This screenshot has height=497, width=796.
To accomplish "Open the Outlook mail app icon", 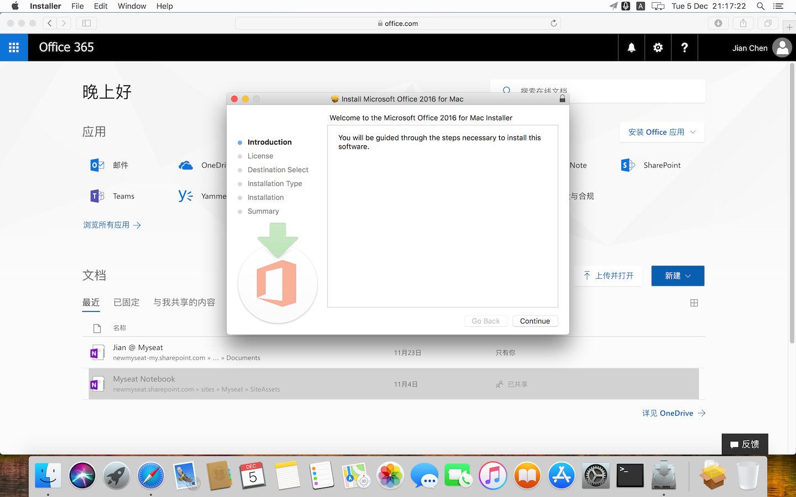I will pyautogui.click(x=97, y=165).
